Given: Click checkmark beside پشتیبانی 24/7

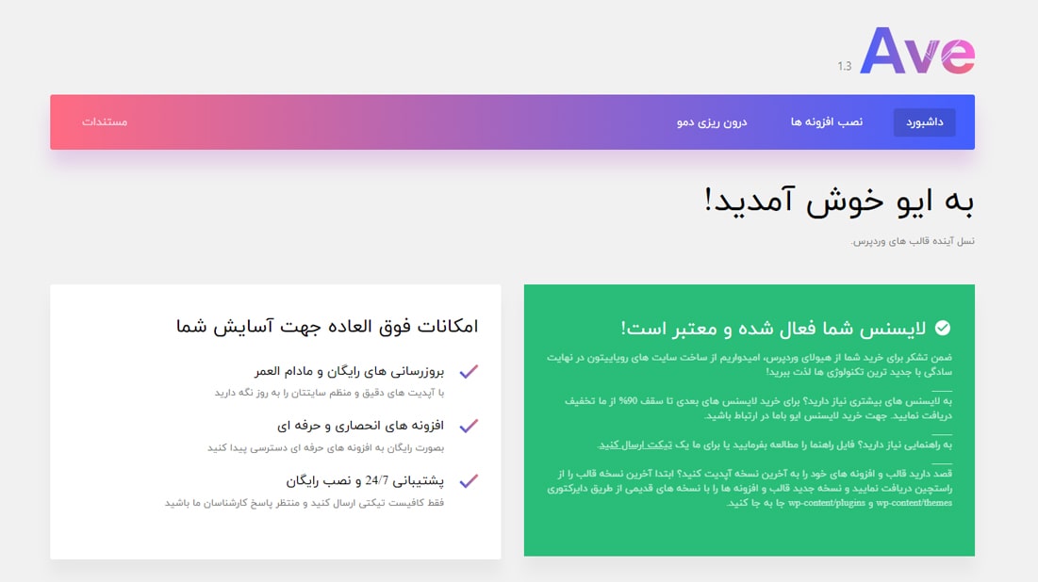Looking at the screenshot, I should click(469, 481).
